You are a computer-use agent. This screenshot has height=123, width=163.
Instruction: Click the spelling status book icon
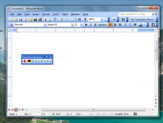pyautogui.click(x=135, y=114)
